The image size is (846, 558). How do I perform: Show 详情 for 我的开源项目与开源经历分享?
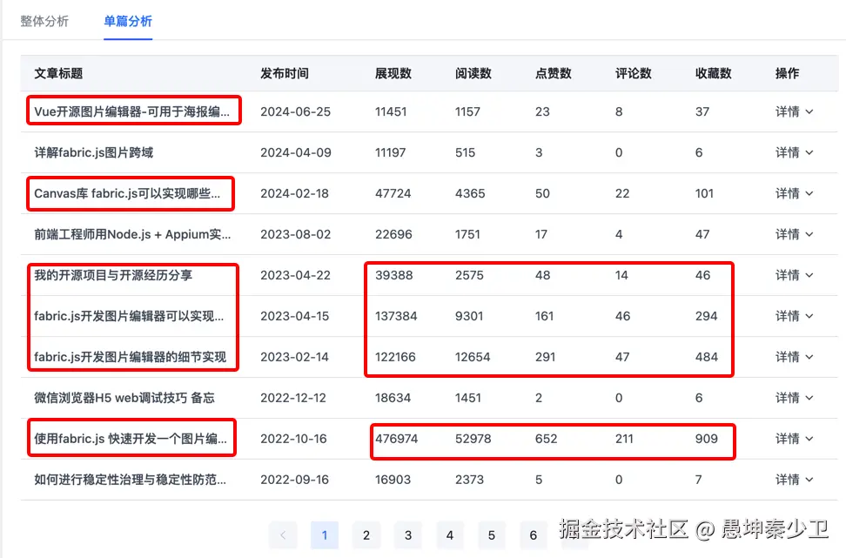click(794, 275)
